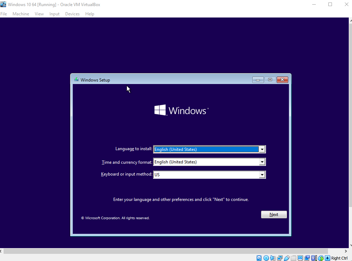Screen dimensions: 352x261
Task: Open the Time and currency format dropdown
Action: (x=262, y=162)
